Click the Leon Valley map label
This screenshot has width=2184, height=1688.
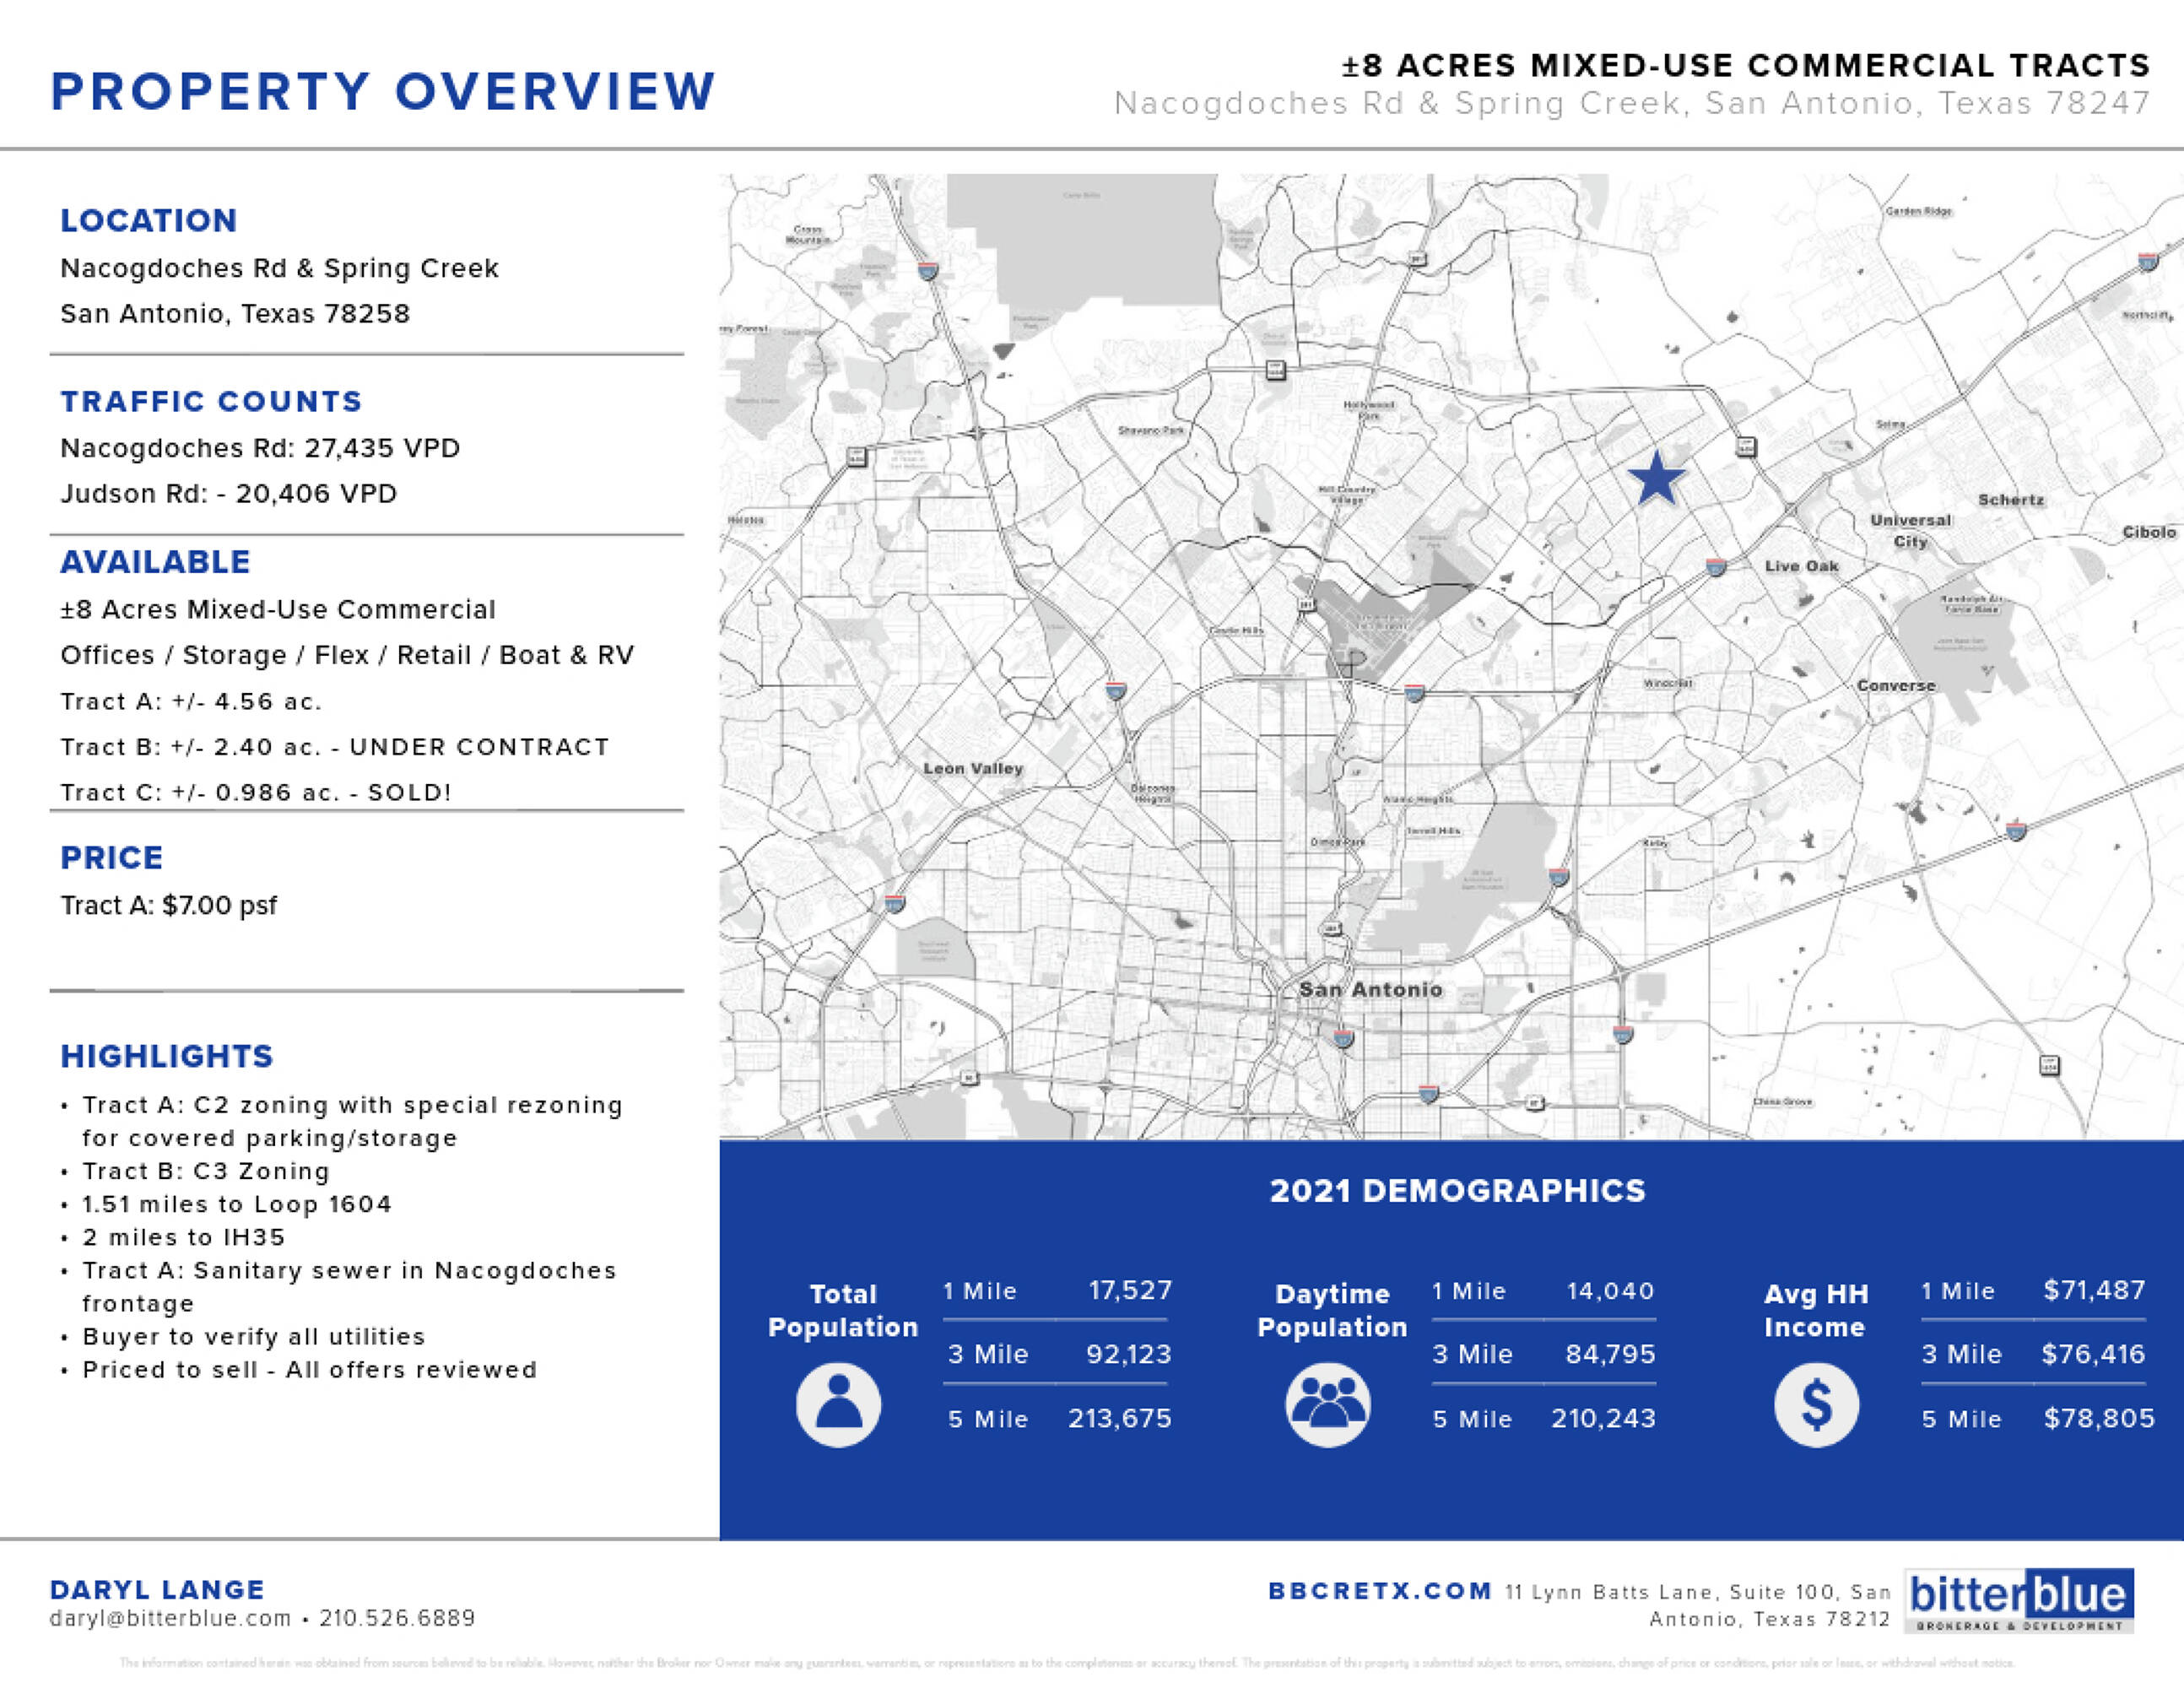pyautogui.click(x=972, y=768)
